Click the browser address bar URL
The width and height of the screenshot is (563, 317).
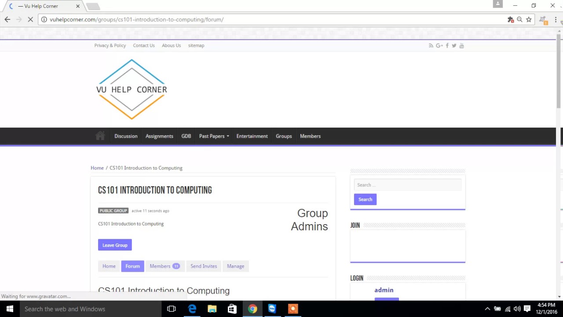(x=136, y=19)
